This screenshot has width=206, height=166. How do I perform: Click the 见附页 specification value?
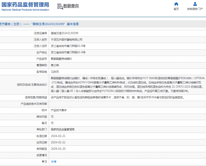pos(55,72)
